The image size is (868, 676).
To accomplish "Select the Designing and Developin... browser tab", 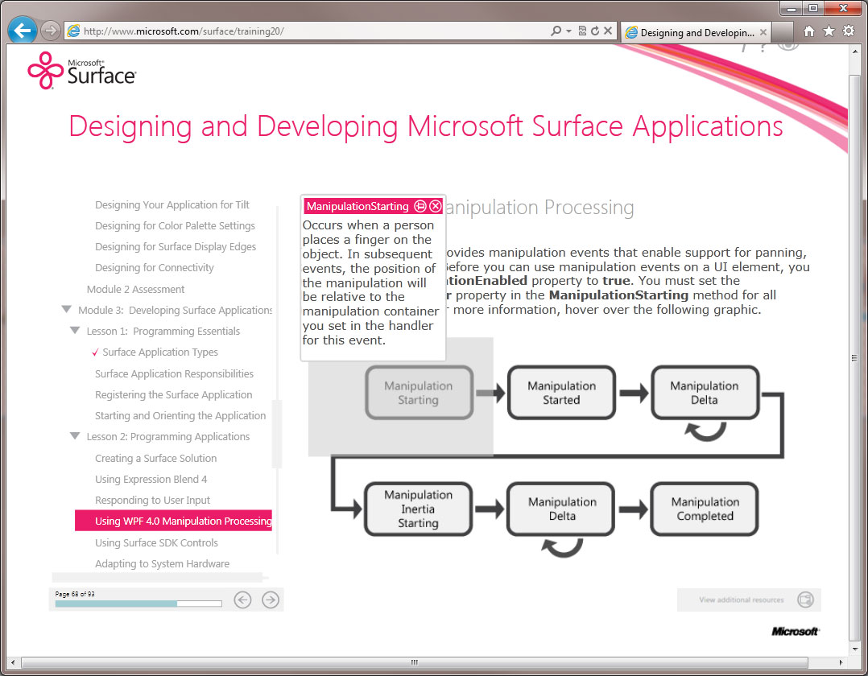I will (x=696, y=32).
